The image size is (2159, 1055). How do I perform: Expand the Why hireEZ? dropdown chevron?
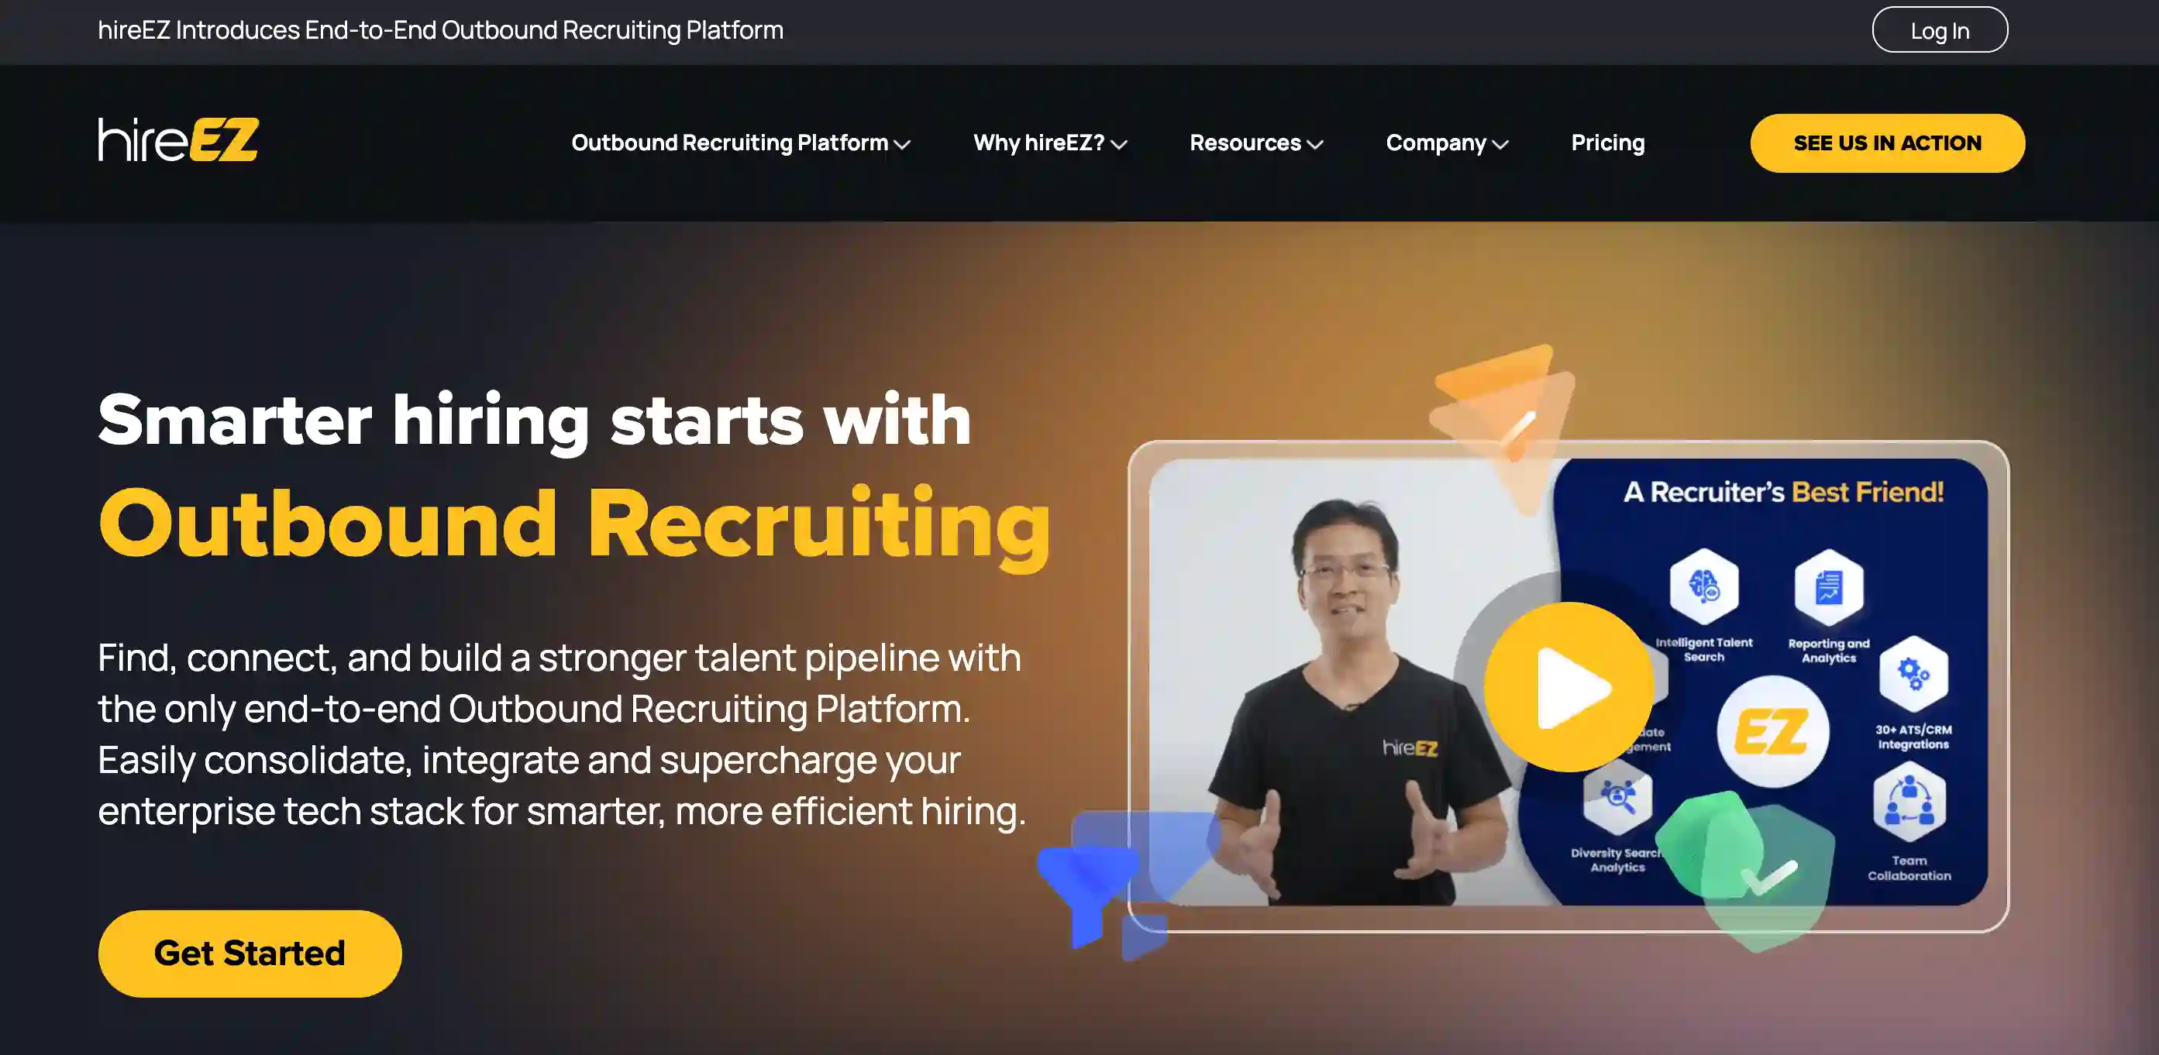click(1119, 144)
